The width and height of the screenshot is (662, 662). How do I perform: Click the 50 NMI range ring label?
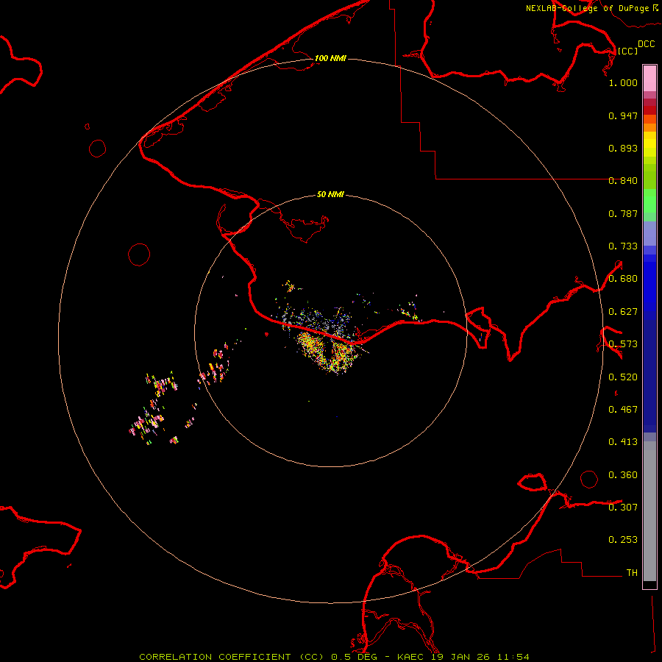(x=330, y=194)
